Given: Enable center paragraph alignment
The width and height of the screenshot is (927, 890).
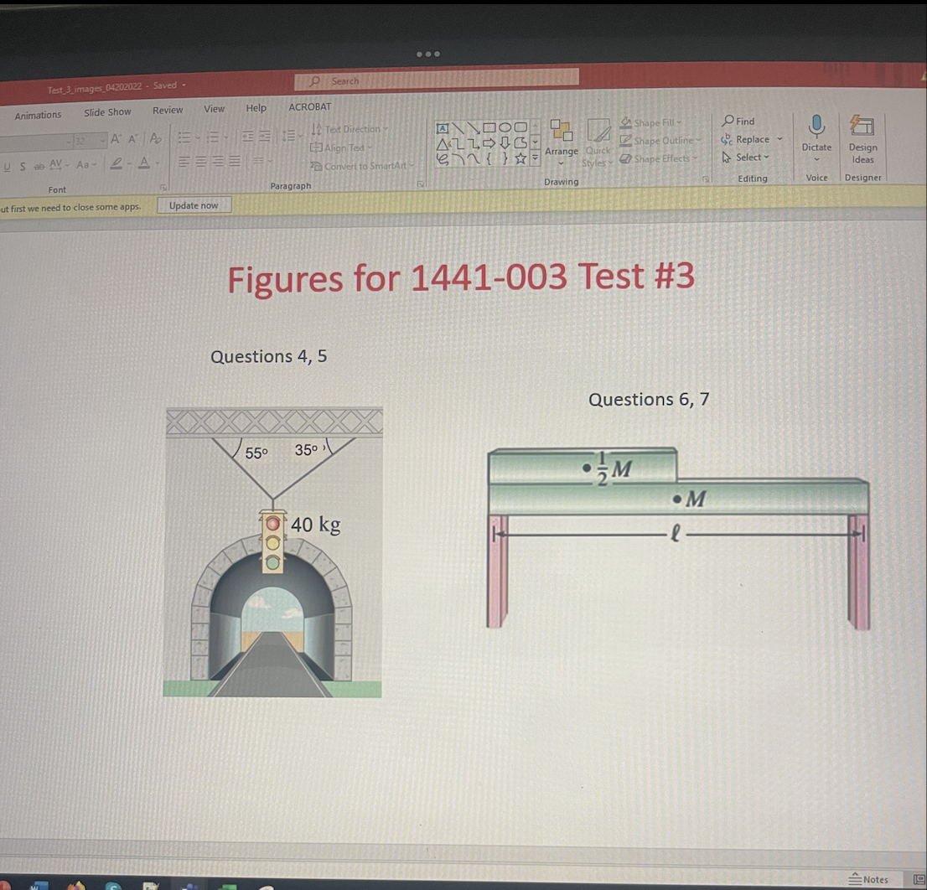Looking at the screenshot, I should [199, 163].
